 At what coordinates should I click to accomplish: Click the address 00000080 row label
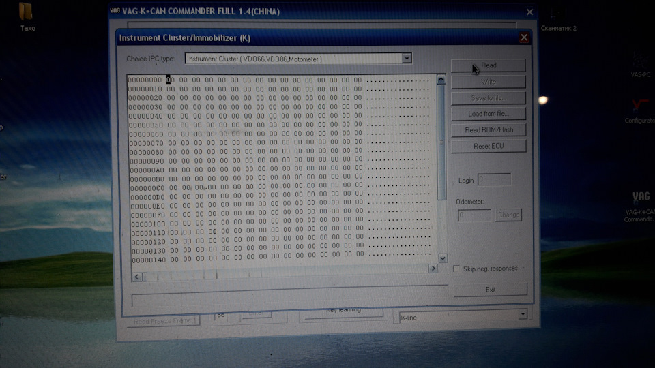[x=147, y=152]
